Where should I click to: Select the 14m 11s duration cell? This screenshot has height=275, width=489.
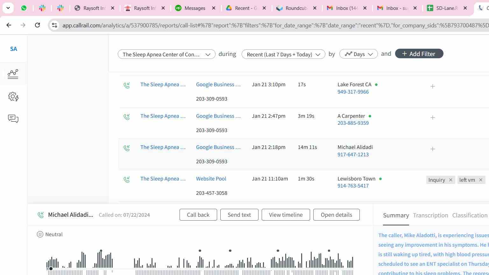tap(307, 147)
